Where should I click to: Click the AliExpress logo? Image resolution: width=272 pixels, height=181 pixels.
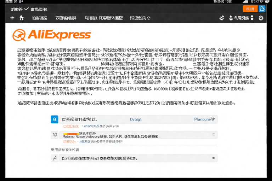pos(51,35)
